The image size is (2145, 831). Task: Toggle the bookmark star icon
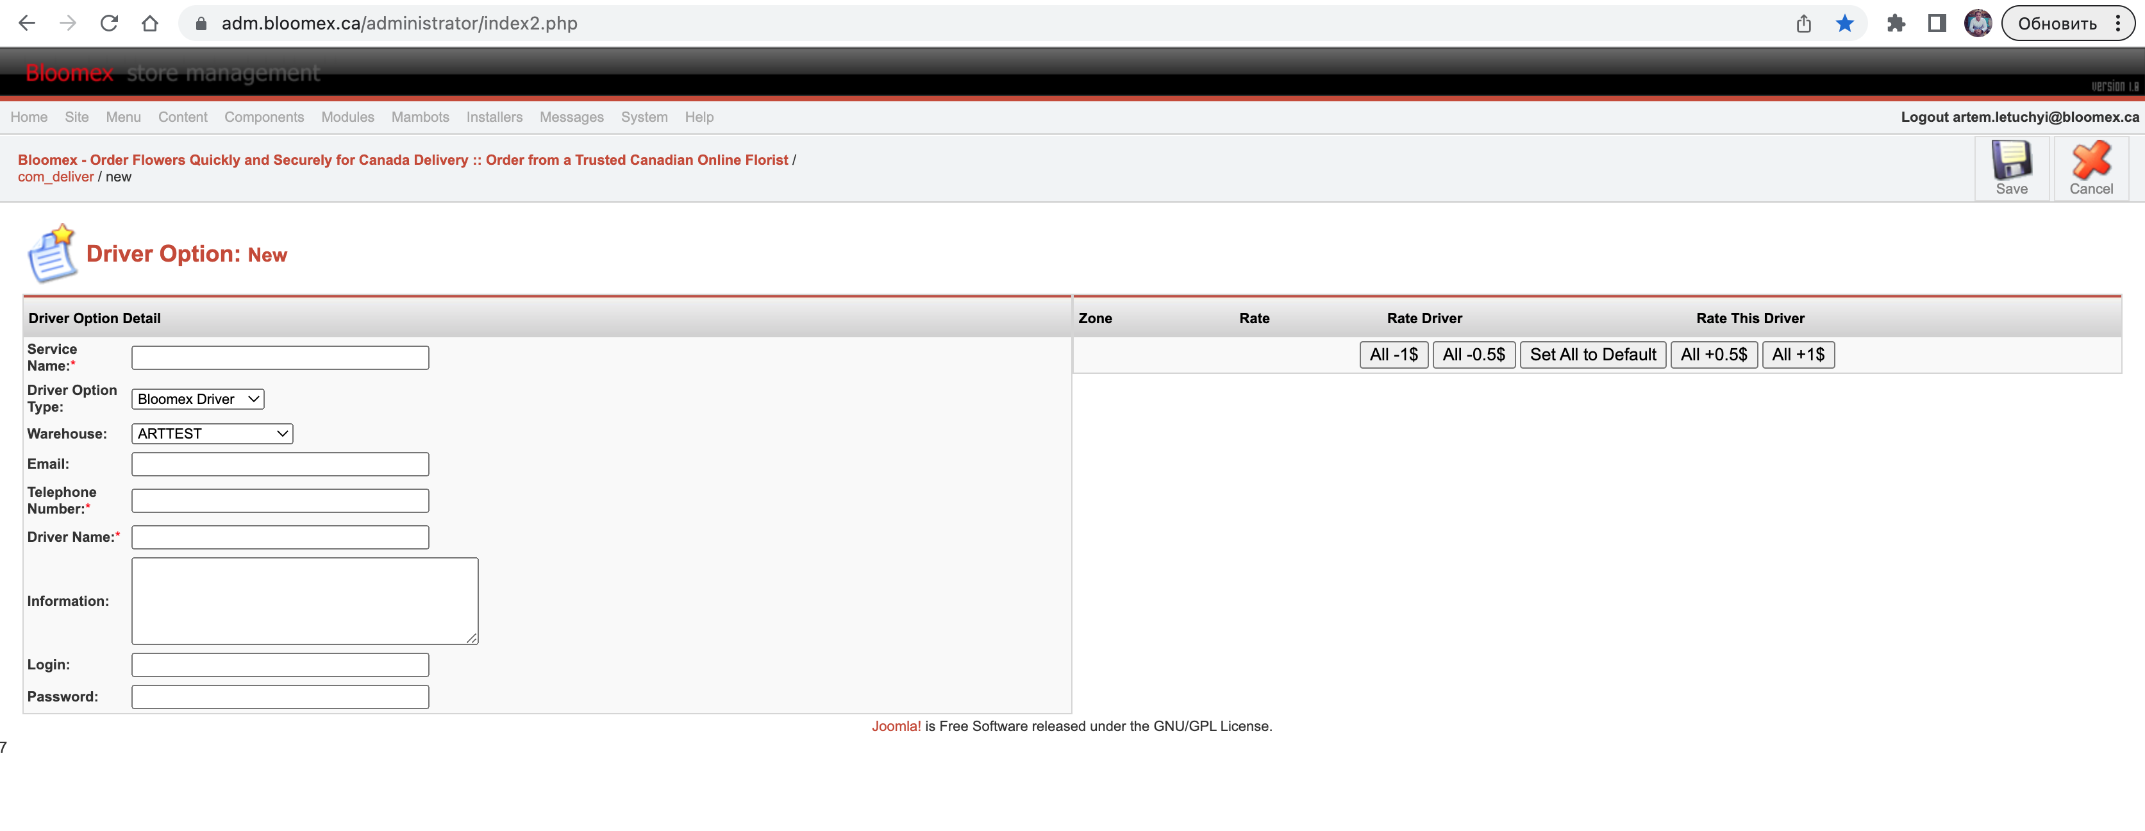pos(1844,23)
